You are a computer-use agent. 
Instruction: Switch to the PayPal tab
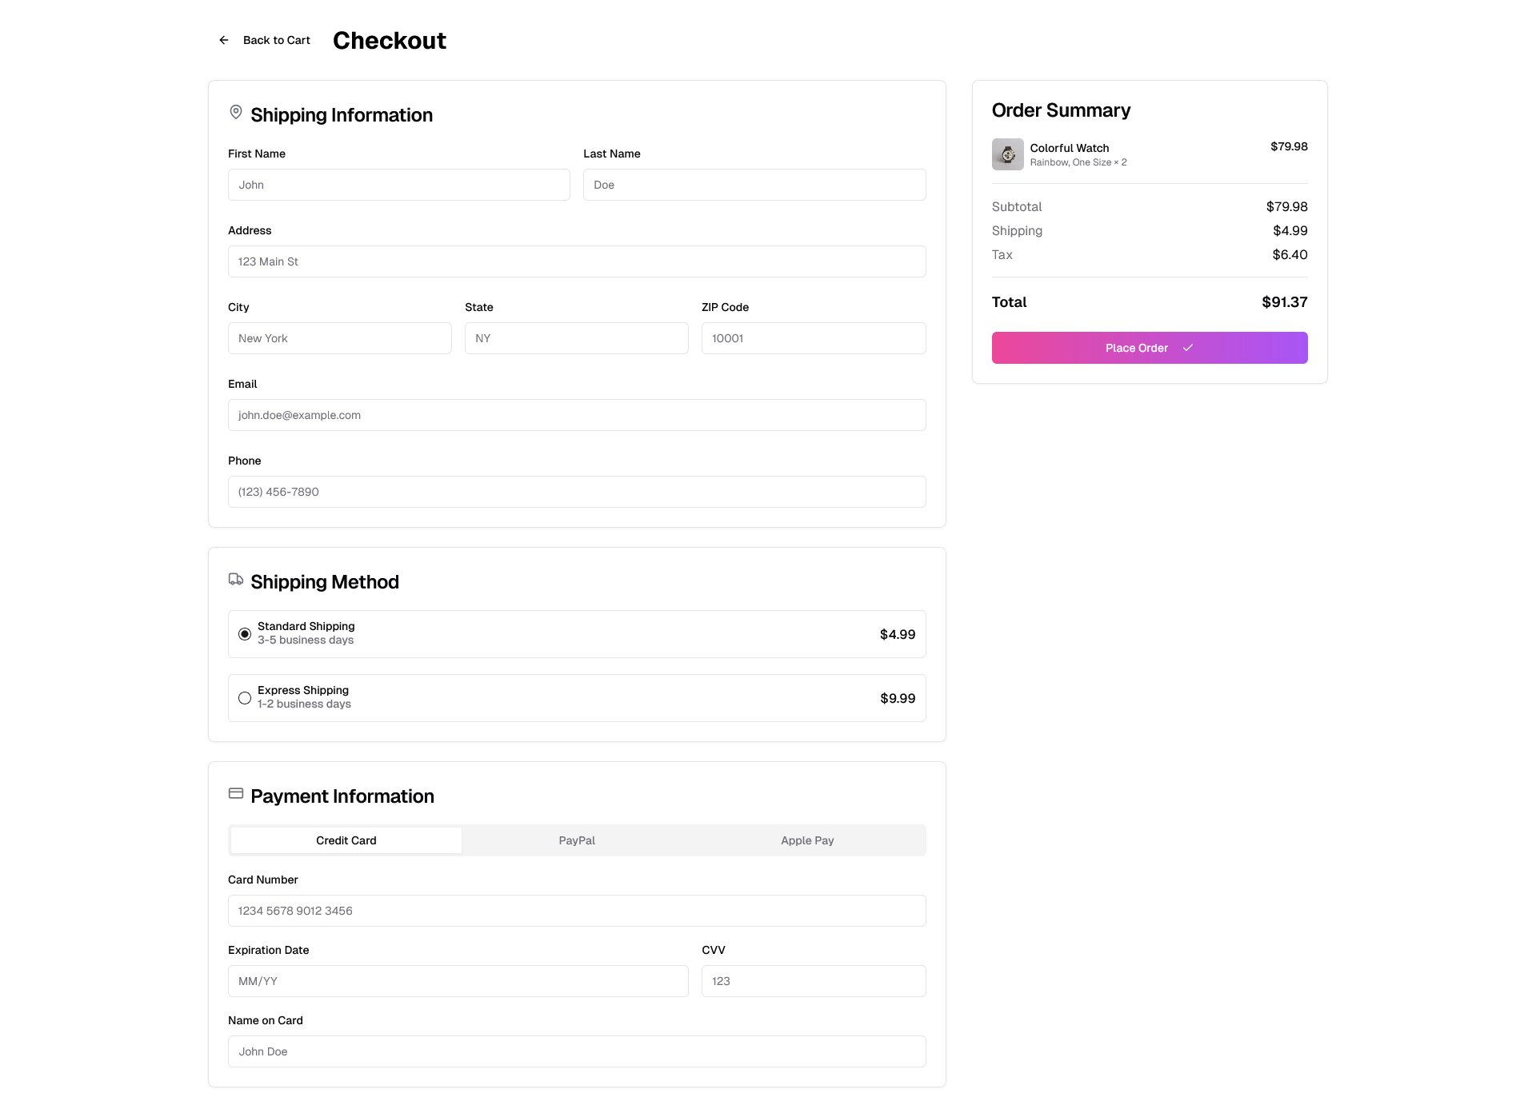(x=577, y=840)
